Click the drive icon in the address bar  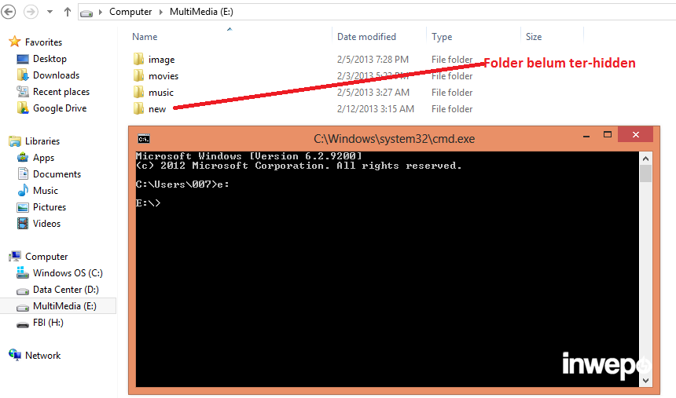(x=86, y=13)
